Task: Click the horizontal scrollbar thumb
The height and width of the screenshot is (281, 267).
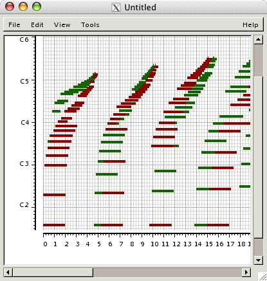Action: [53, 273]
